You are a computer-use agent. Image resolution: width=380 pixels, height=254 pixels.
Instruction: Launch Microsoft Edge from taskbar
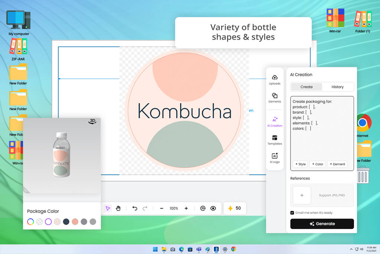click(181, 249)
